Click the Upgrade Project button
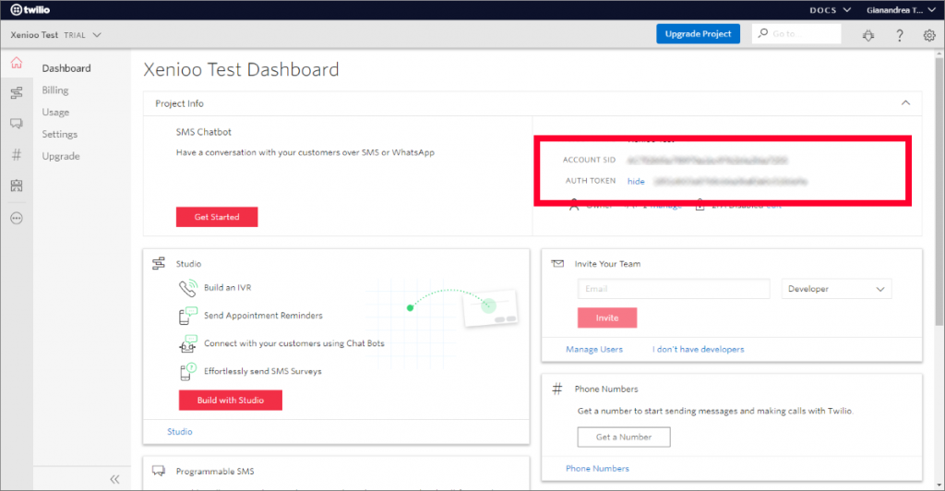Image resolution: width=945 pixels, height=491 pixels. click(x=698, y=34)
